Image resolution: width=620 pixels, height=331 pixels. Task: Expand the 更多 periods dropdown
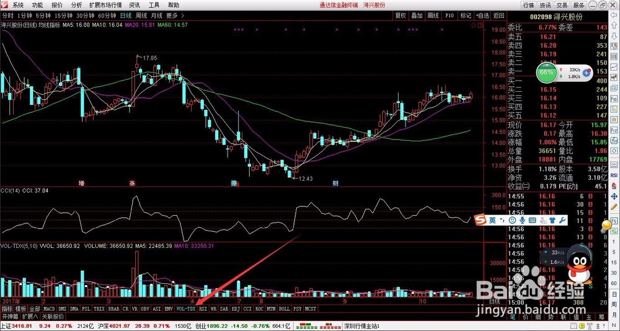point(174,16)
